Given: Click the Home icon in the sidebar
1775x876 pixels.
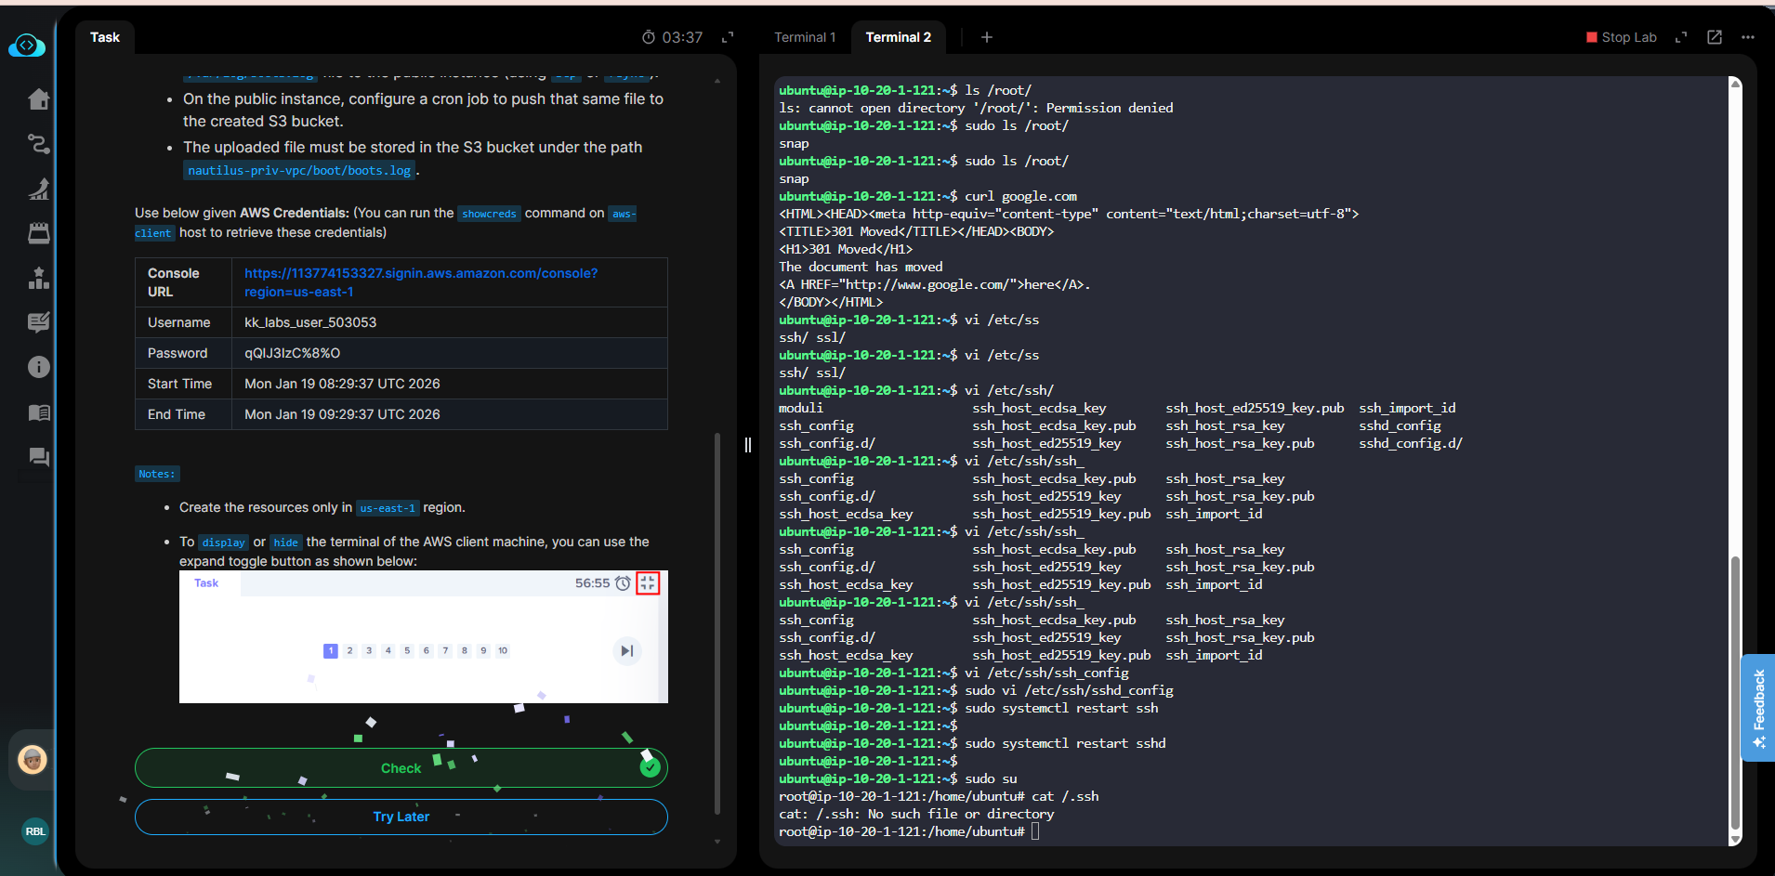Looking at the screenshot, I should click(x=38, y=99).
